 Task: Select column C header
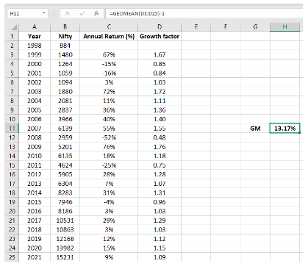point(109,26)
